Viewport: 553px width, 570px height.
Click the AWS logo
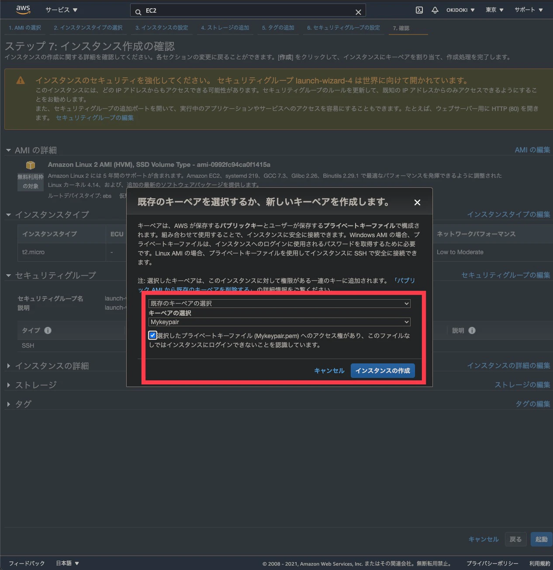point(23,9)
